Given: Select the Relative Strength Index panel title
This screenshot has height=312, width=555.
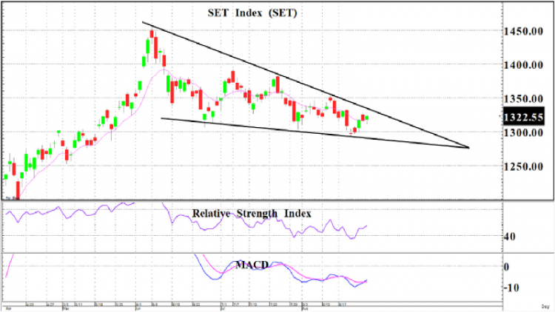Looking at the screenshot, I should coord(252,214).
